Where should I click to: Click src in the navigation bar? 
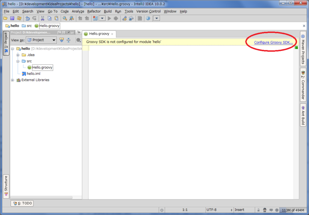[x=27, y=26]
